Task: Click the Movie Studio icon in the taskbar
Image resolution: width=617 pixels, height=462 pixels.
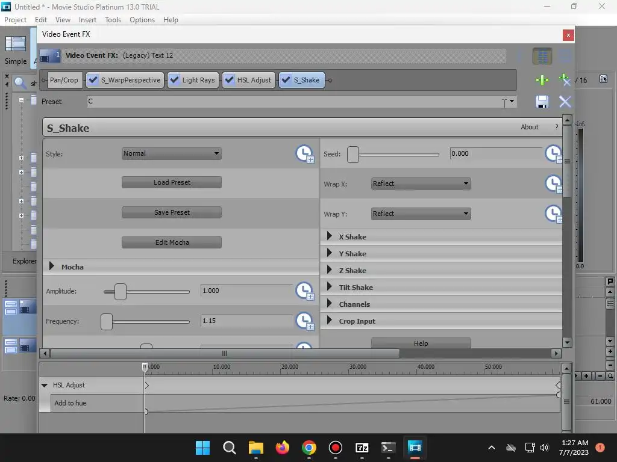Action: pyautogui.click(x=415, y=448)
